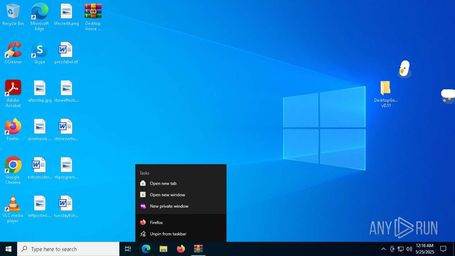
Task: Select the storiesvirtu Word document
Action: click(66, 130)
